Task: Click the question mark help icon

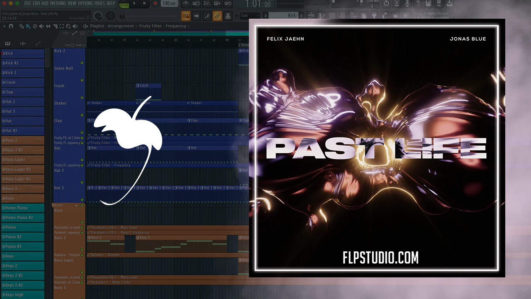Action: (418, 4)
